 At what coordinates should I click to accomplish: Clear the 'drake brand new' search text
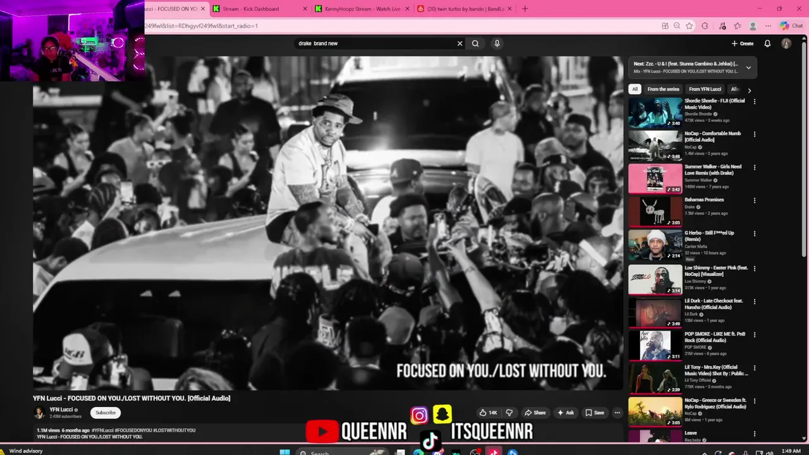[459, 44]
